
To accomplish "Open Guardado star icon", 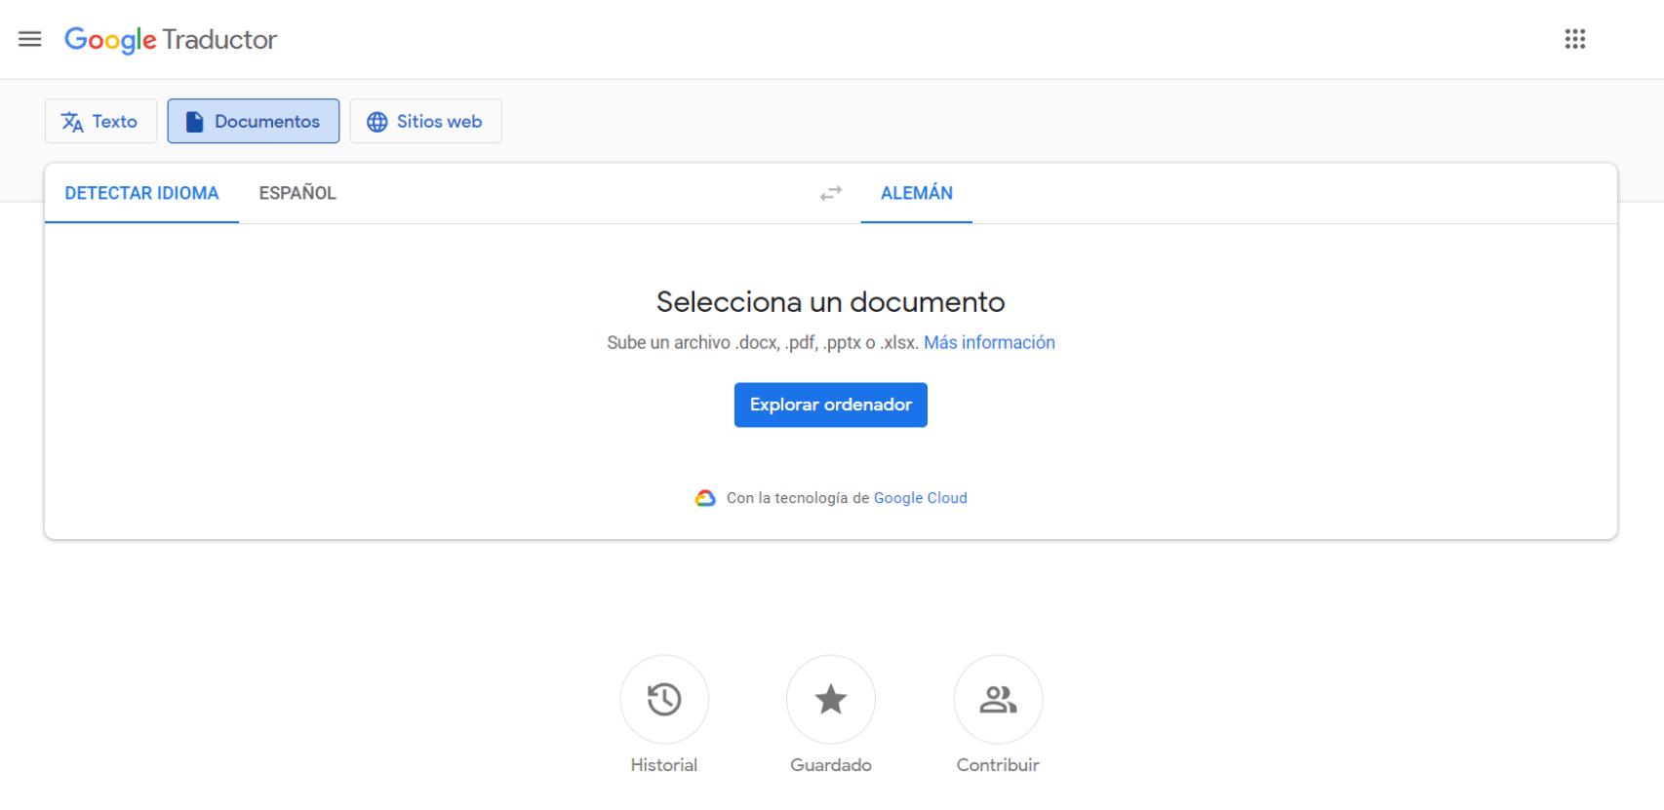I will tap(831, 699).
